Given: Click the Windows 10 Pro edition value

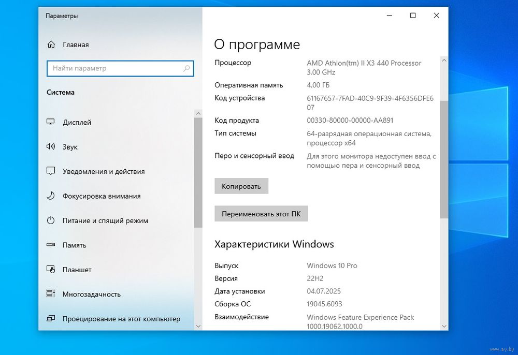Looking at the screenshot, I should (x=332, y=265).
